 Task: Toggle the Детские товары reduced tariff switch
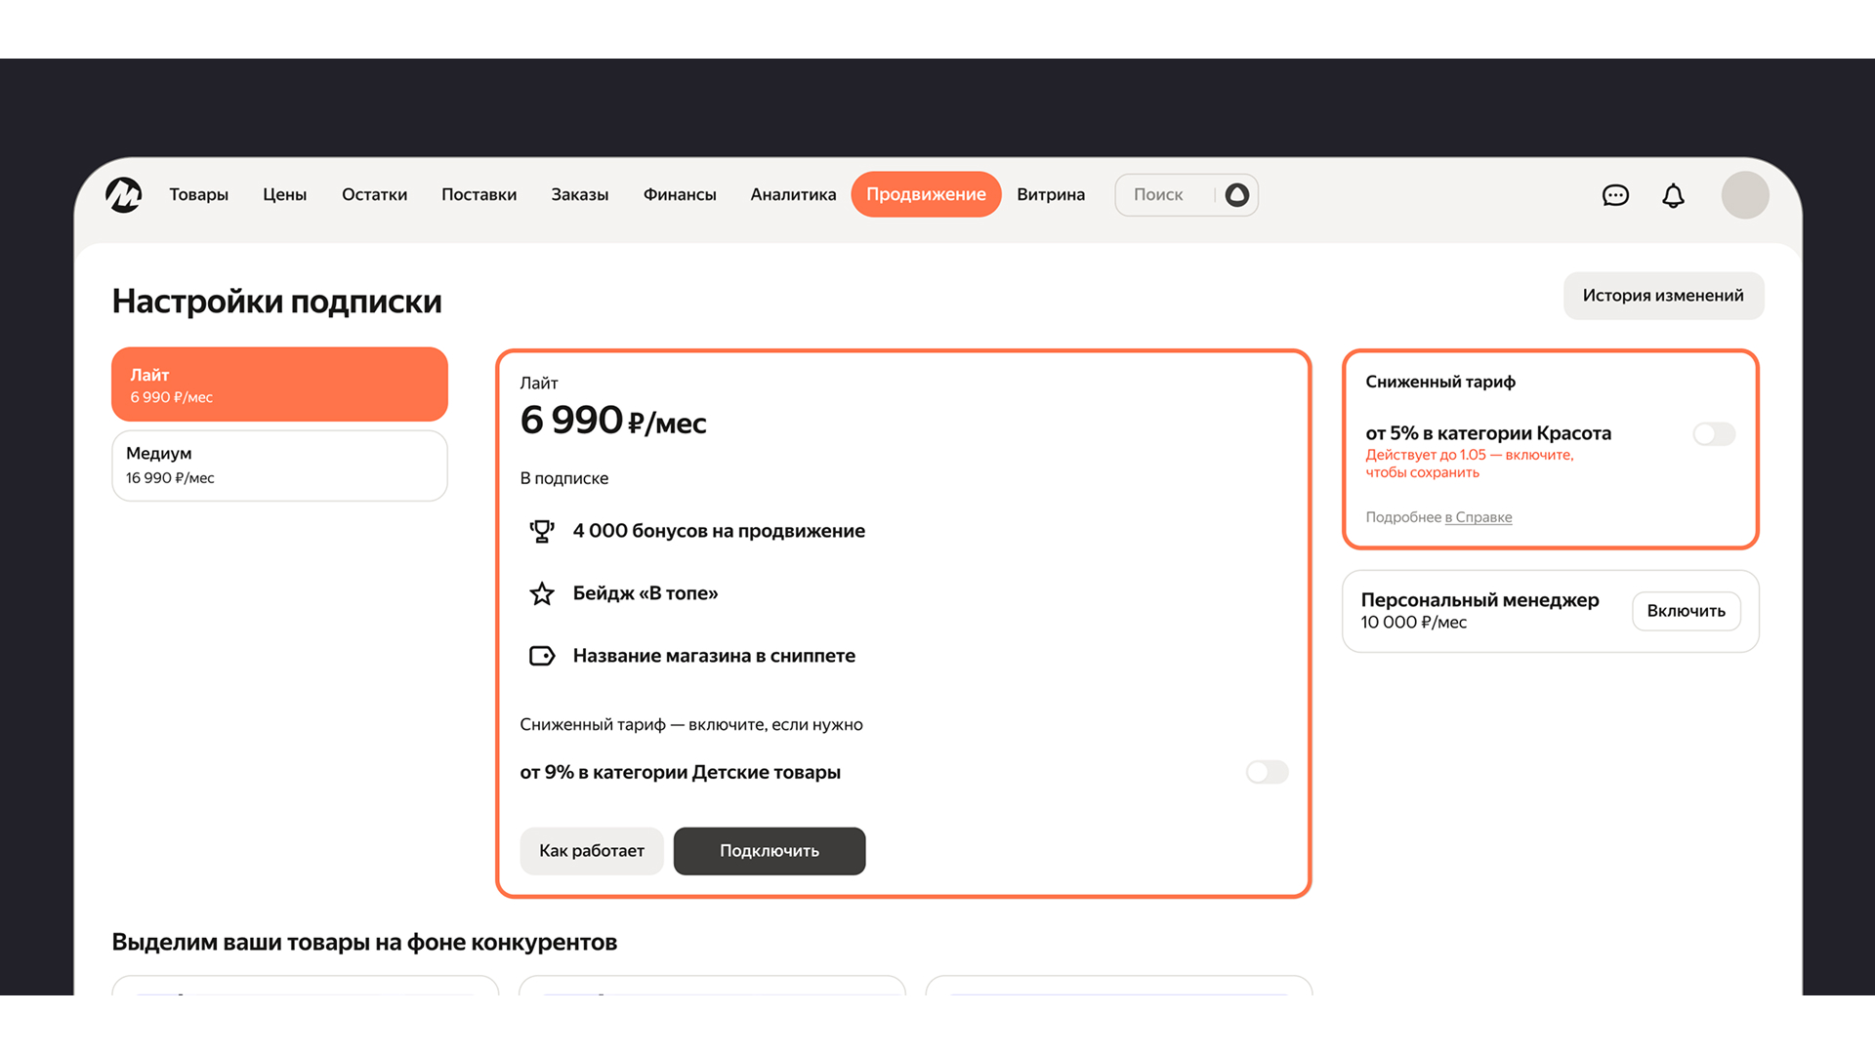(1267, 772)
